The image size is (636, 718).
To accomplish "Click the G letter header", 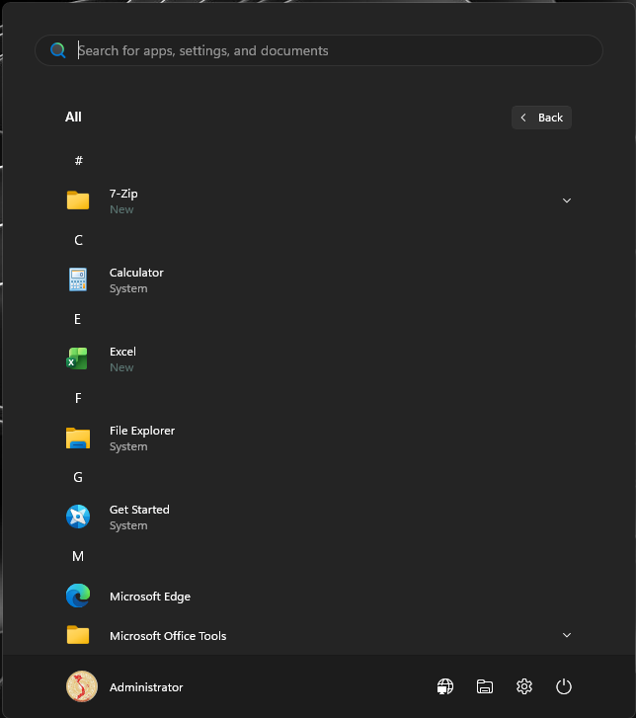I will (78, 477).
